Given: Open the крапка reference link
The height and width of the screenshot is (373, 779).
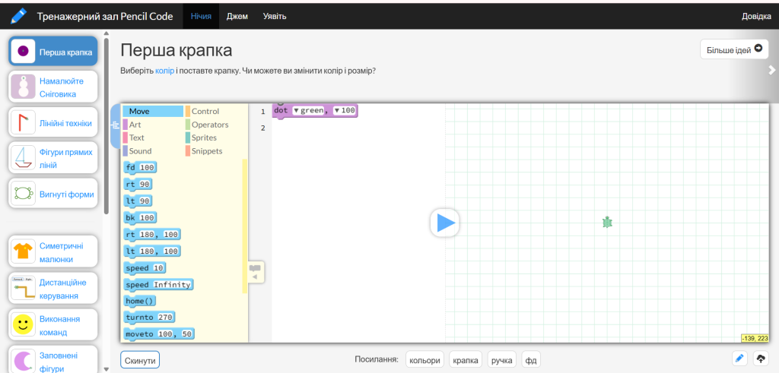Looking at the screenshot, I should (x=466, y=360).
